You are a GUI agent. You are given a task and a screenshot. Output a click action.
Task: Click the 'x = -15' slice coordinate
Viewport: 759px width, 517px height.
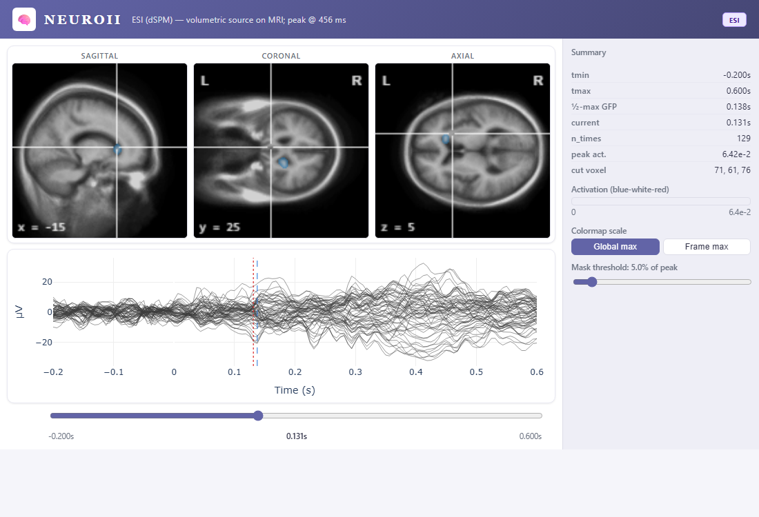pyautogui.click(x=41, y=227)
